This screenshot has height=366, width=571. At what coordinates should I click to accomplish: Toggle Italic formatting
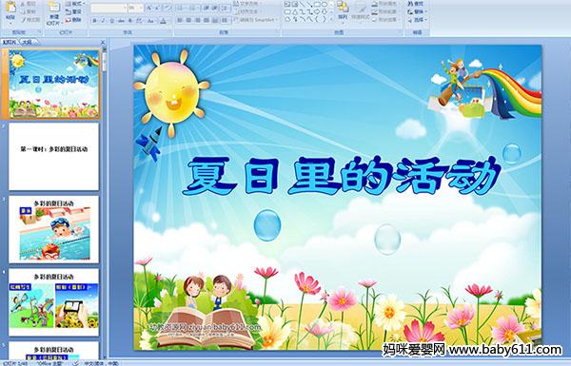click(103, 21)
